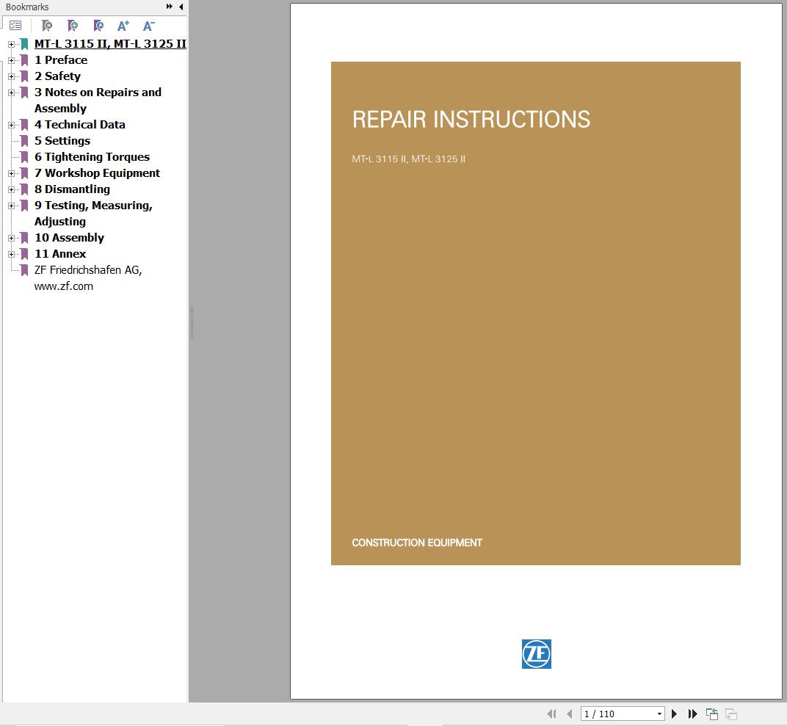Image resolution: width=787 pixels, height=726 pixels.
Task: Decrease bookmark text size with A- icon
Action: 148,25
